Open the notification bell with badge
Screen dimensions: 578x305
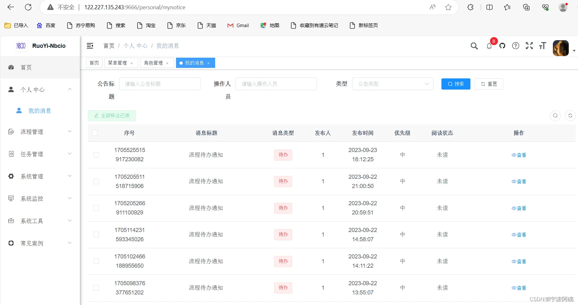489,46
